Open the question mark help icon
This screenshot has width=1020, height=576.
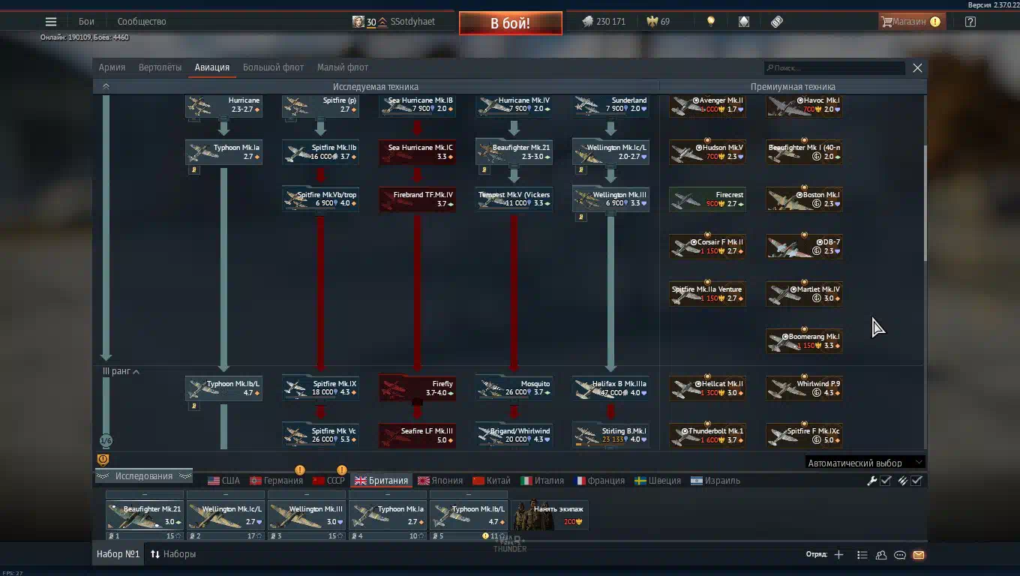tap(970, 22)
